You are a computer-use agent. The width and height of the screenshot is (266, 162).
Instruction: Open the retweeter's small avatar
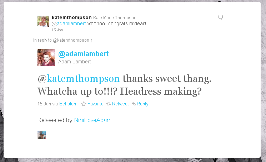[42, 135]
